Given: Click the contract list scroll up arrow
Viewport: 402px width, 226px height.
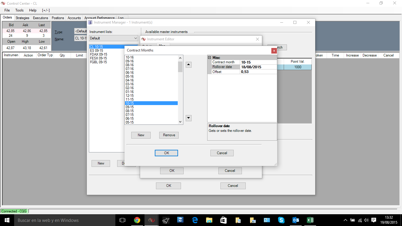Looking at the screenshot, I should pyautogui.click(x=180, y=57).
